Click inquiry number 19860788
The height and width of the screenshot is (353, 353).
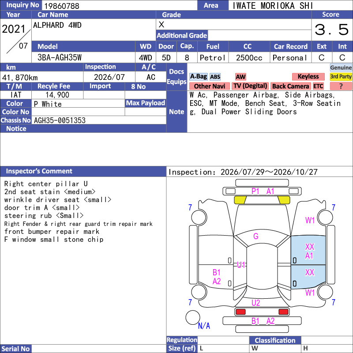[x=62, y=6]
